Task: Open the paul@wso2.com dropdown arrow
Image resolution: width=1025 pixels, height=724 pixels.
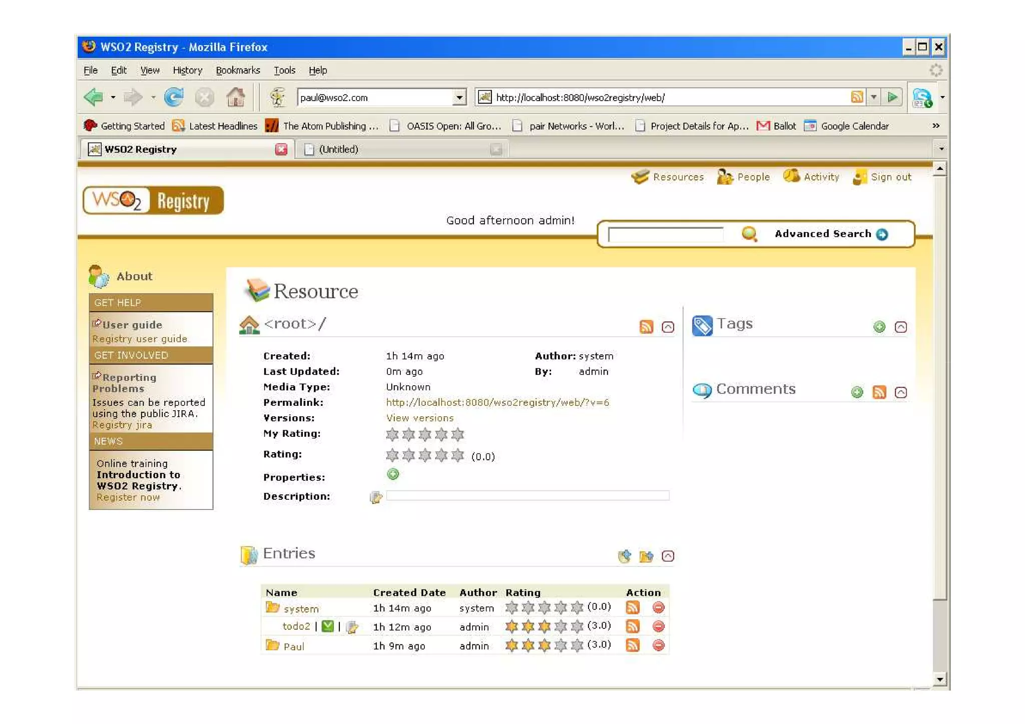Action: (x=459, y=98)
